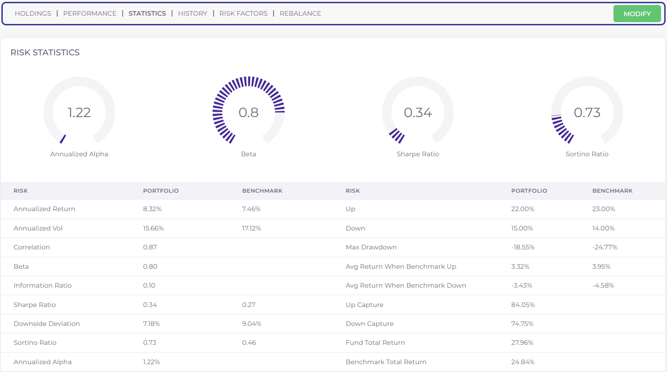Viewport: 667px width, 372px height.
Task: Go to the History tab
Action: coord(192,13)
